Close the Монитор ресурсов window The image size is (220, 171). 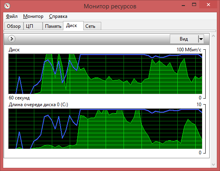pyautogui.click(x=208, y=5)
